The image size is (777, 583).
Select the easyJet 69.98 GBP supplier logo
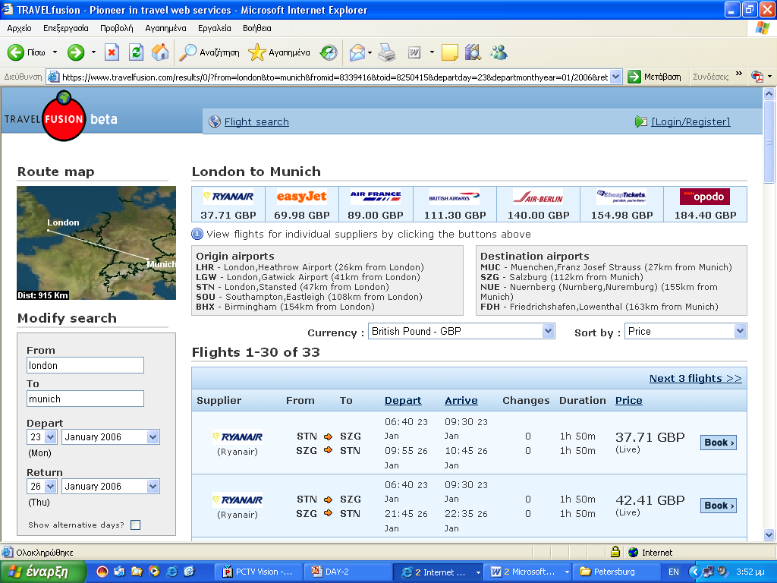tap(301, 197)
